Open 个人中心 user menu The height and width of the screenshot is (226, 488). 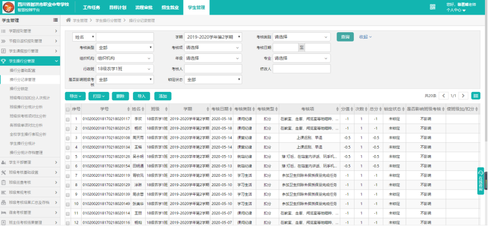click(x=456, y=10)
